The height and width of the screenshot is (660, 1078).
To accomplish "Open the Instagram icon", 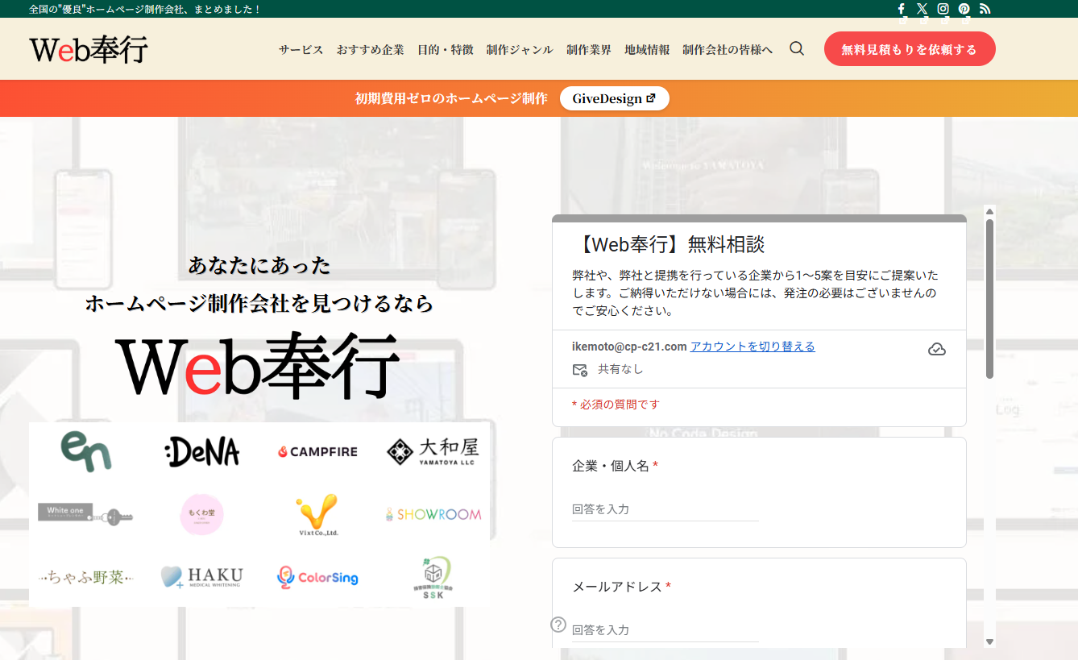I will point(943,8).
